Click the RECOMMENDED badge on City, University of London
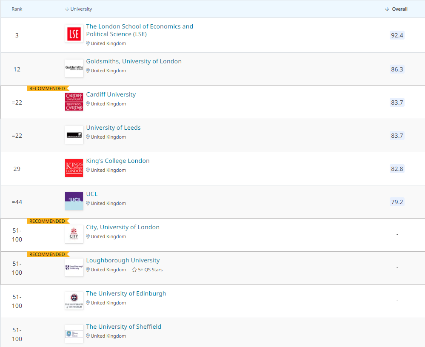 48,221
